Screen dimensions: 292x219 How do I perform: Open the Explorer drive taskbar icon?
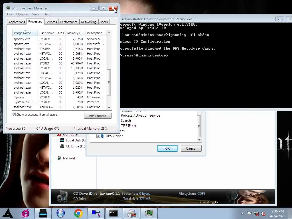point(43,213)
